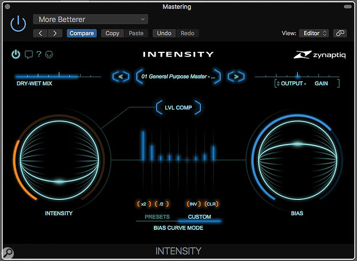Click the Undo button
357x261 pixels.
tap(164, 33)
